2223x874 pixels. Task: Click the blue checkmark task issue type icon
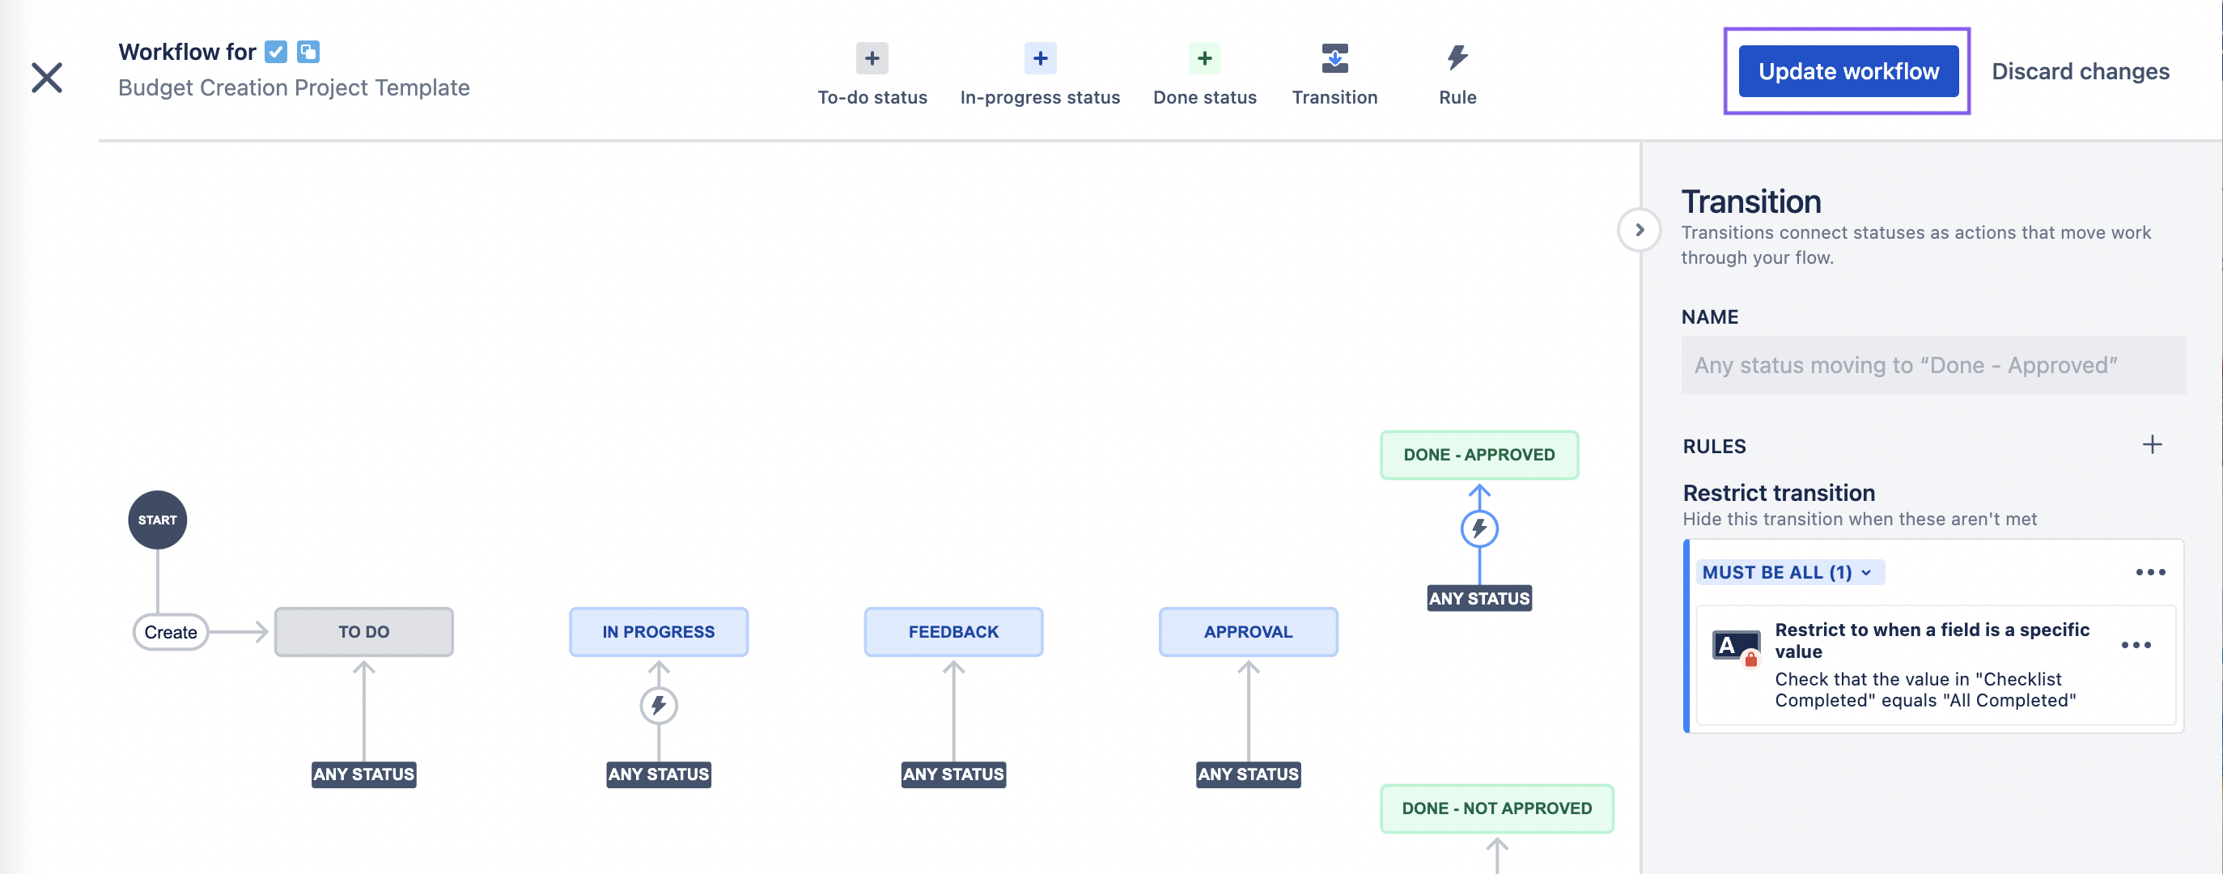tap(276, 52)
